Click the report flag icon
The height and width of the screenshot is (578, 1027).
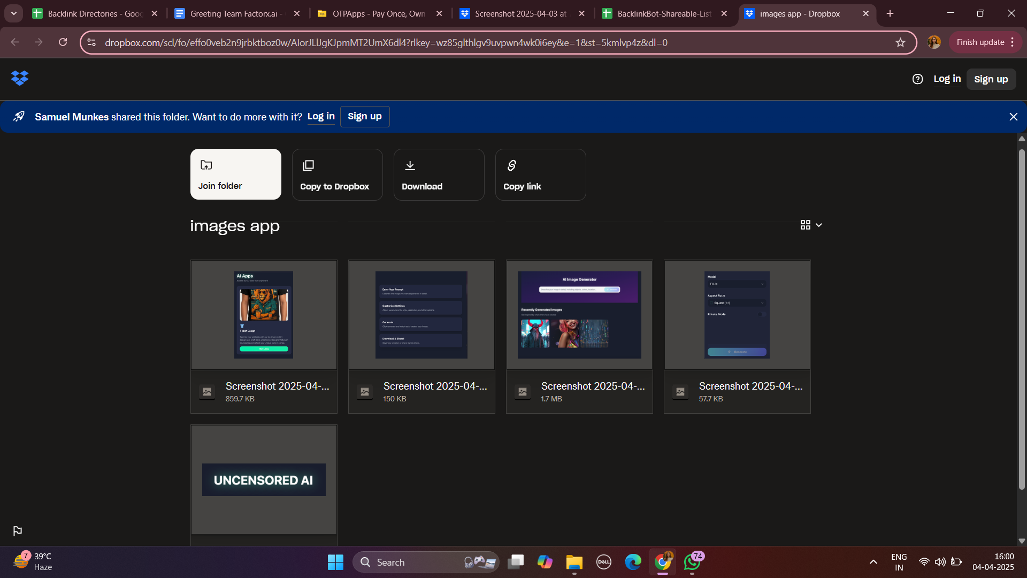[18, 531]
